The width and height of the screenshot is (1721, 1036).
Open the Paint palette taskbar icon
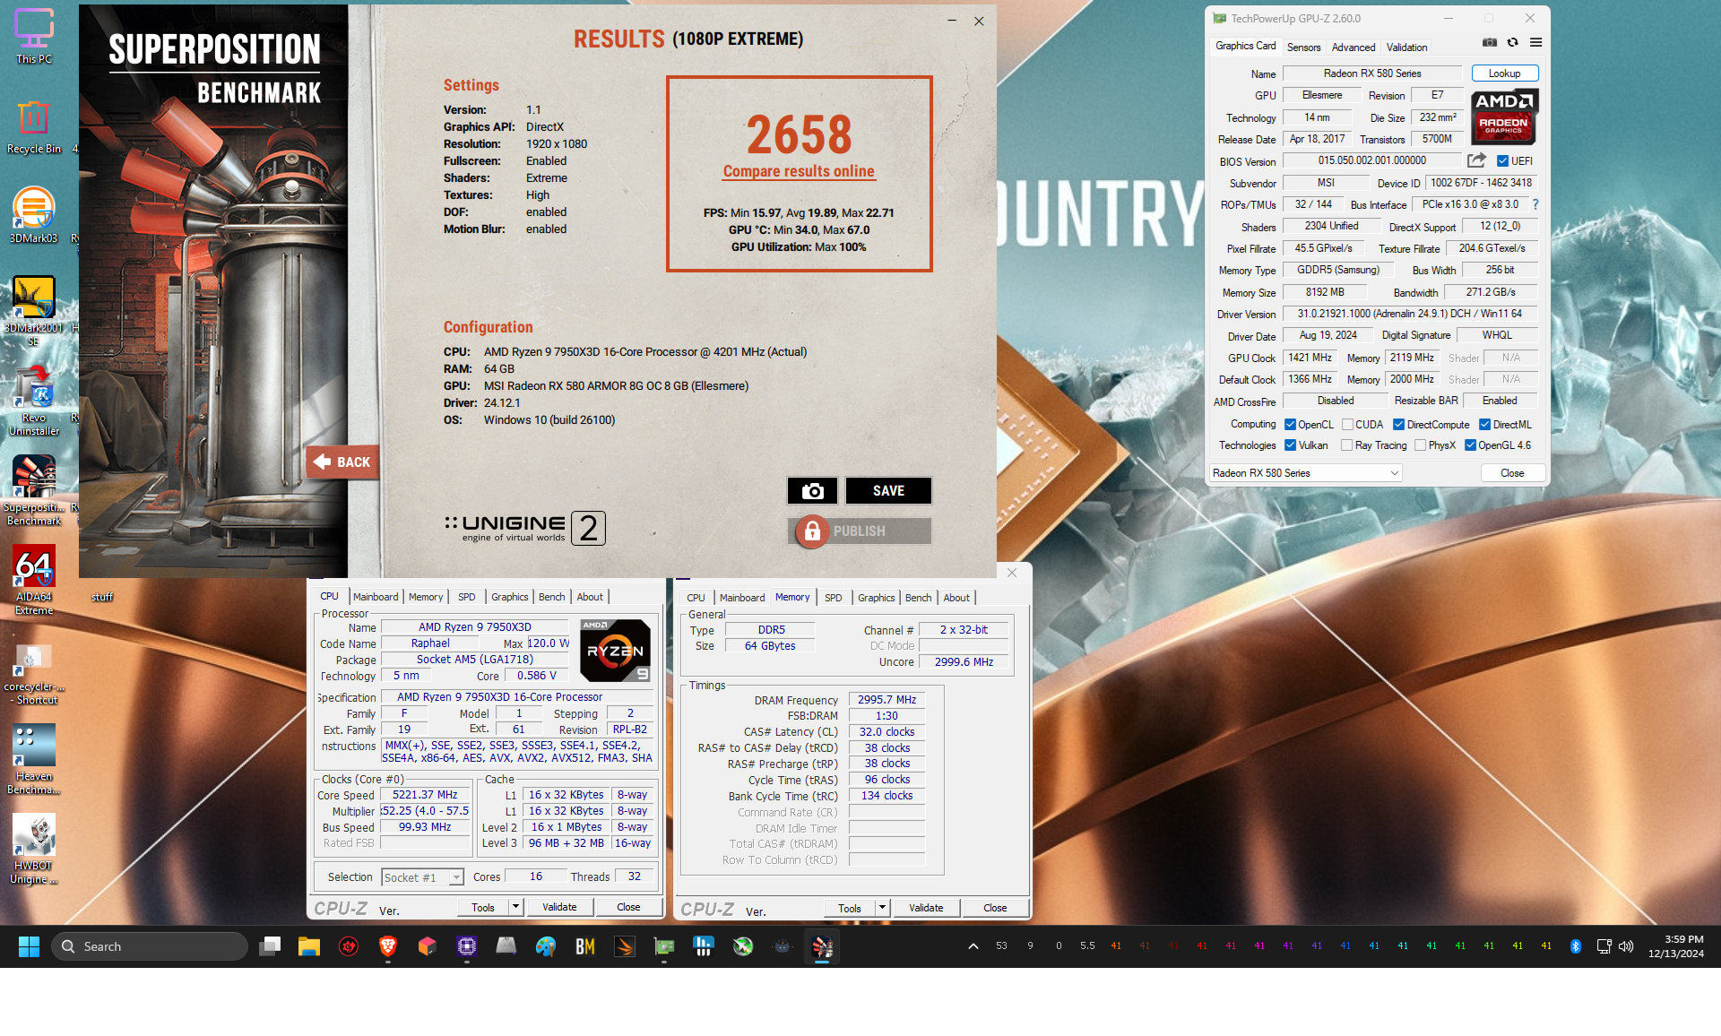546,946
